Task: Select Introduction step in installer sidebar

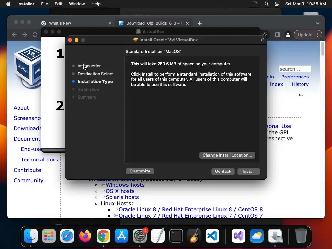Action: tap(89, 66)
